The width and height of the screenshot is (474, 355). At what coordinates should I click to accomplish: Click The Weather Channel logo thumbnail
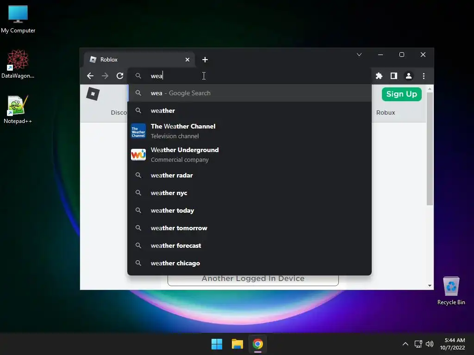[138, 131]
